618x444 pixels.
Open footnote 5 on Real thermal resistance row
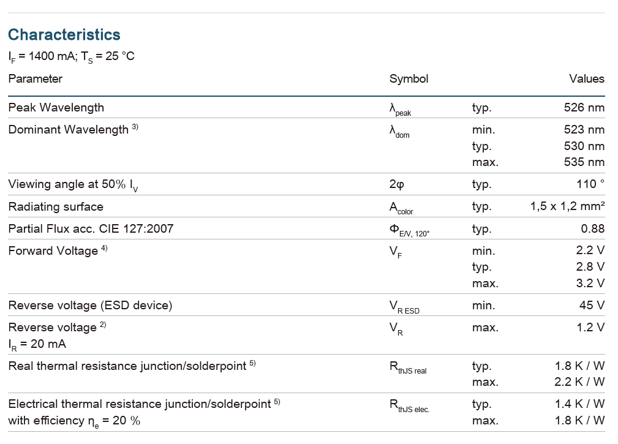252,364
